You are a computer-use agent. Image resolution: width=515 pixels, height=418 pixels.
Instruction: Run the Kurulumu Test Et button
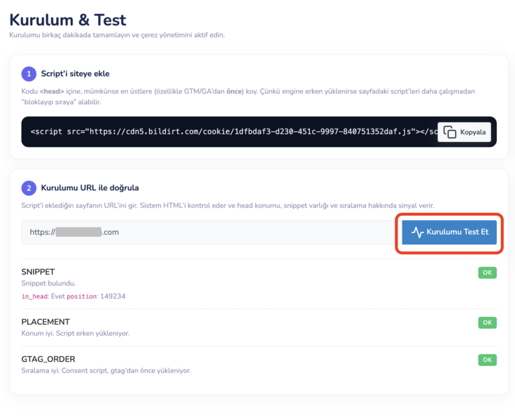[x=449, y=232]
